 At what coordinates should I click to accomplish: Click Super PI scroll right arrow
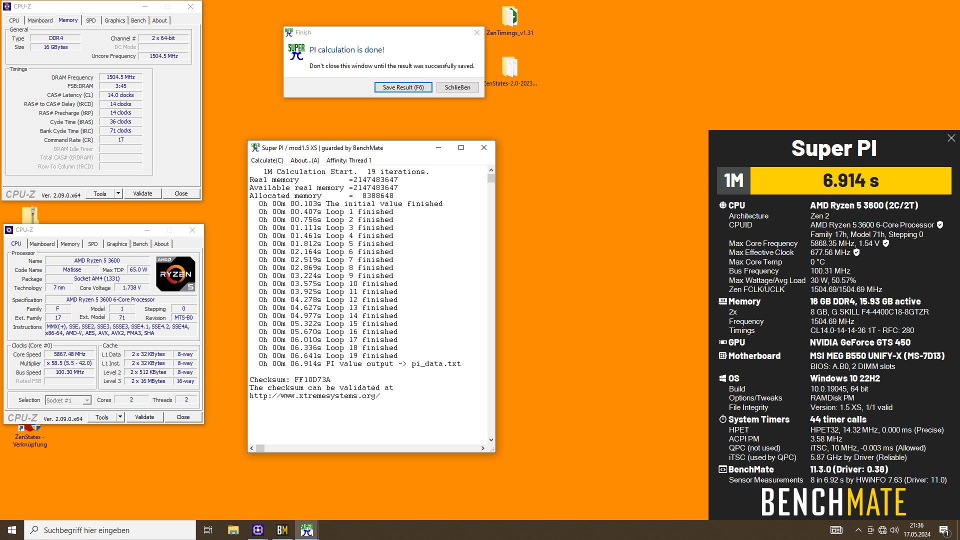click(x=482, y=448)
